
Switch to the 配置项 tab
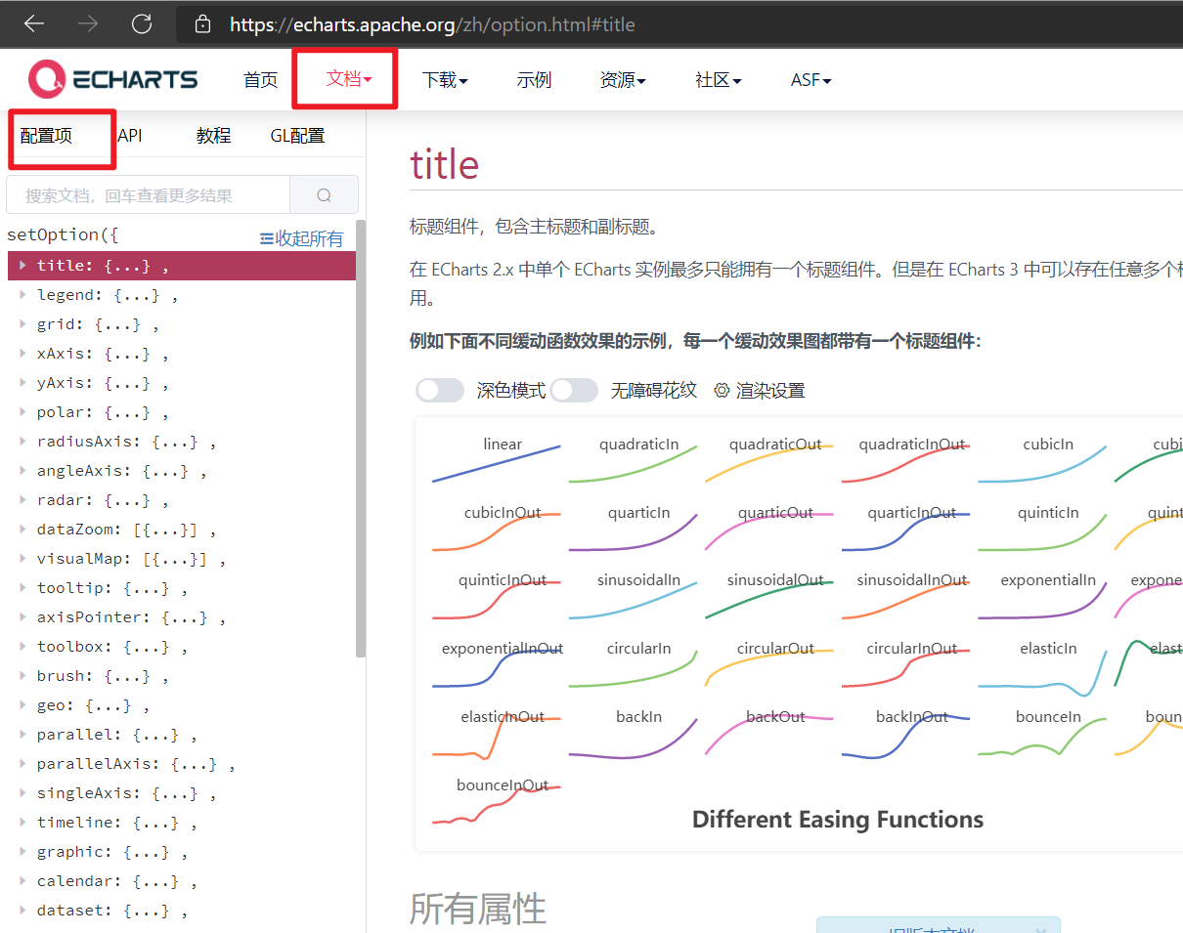pyautogui.click(x=46, y=136)
